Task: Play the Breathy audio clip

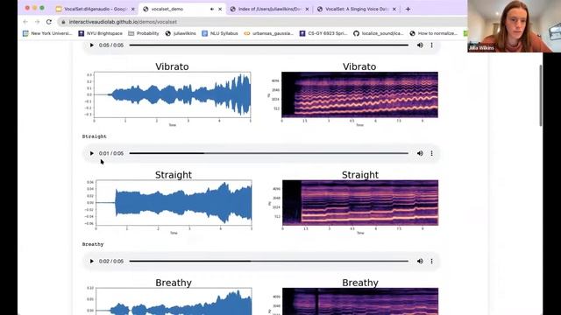Action: [91, 261]
